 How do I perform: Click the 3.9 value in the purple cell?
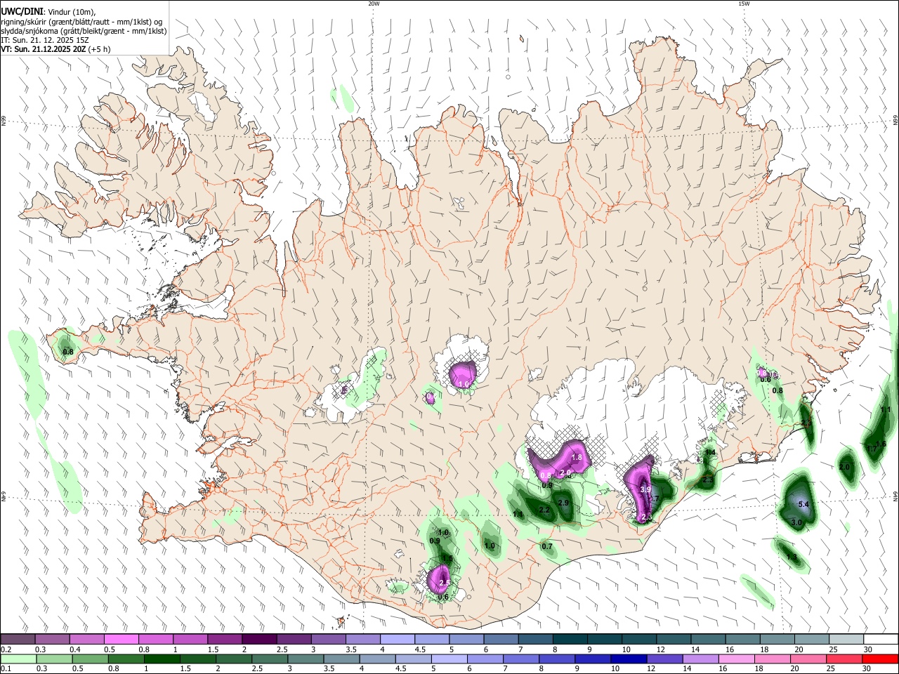(645, 489)
